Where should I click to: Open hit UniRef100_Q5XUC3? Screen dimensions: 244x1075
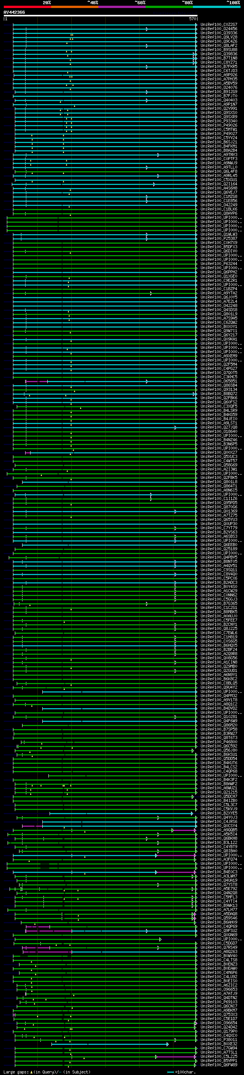click(219, 456)
